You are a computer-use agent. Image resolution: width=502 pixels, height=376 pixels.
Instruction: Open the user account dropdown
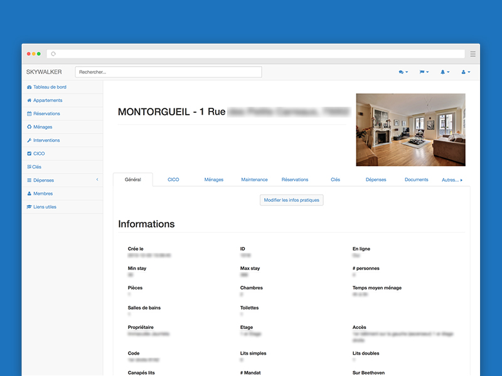(466, 72)
